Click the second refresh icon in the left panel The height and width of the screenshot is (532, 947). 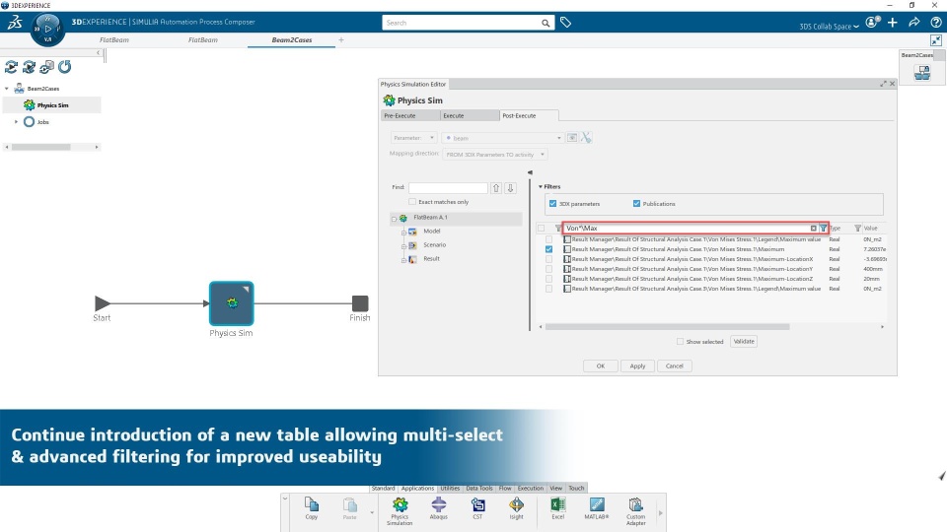pyautogui.click(x=29, y=67)
